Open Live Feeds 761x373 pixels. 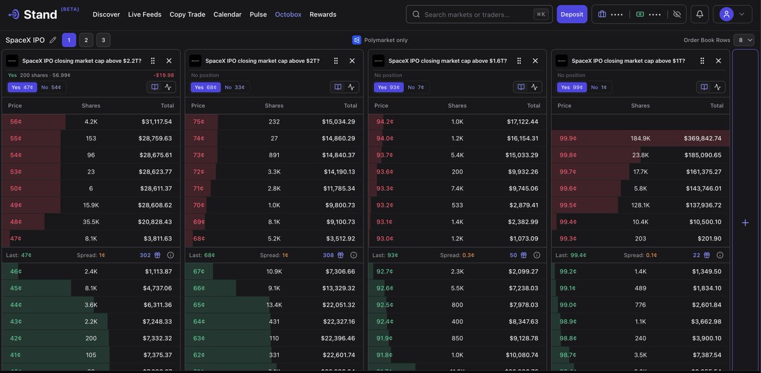click(x=145, y=14)
